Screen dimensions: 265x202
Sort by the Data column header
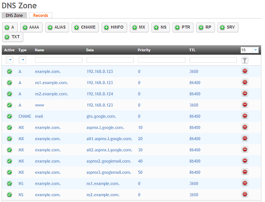(90, 50)
